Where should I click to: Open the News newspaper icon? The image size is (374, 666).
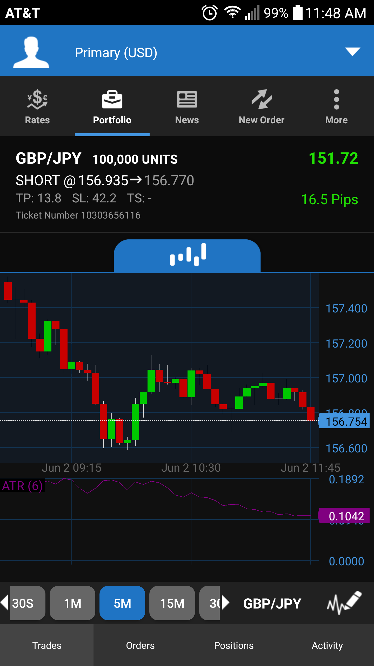coord(187,99)
